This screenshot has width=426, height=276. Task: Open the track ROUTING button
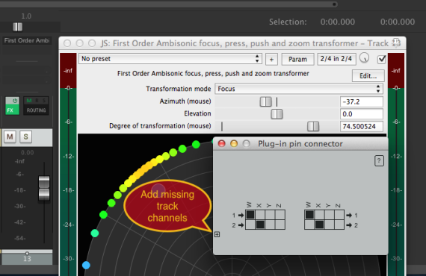tap(36, 110)
